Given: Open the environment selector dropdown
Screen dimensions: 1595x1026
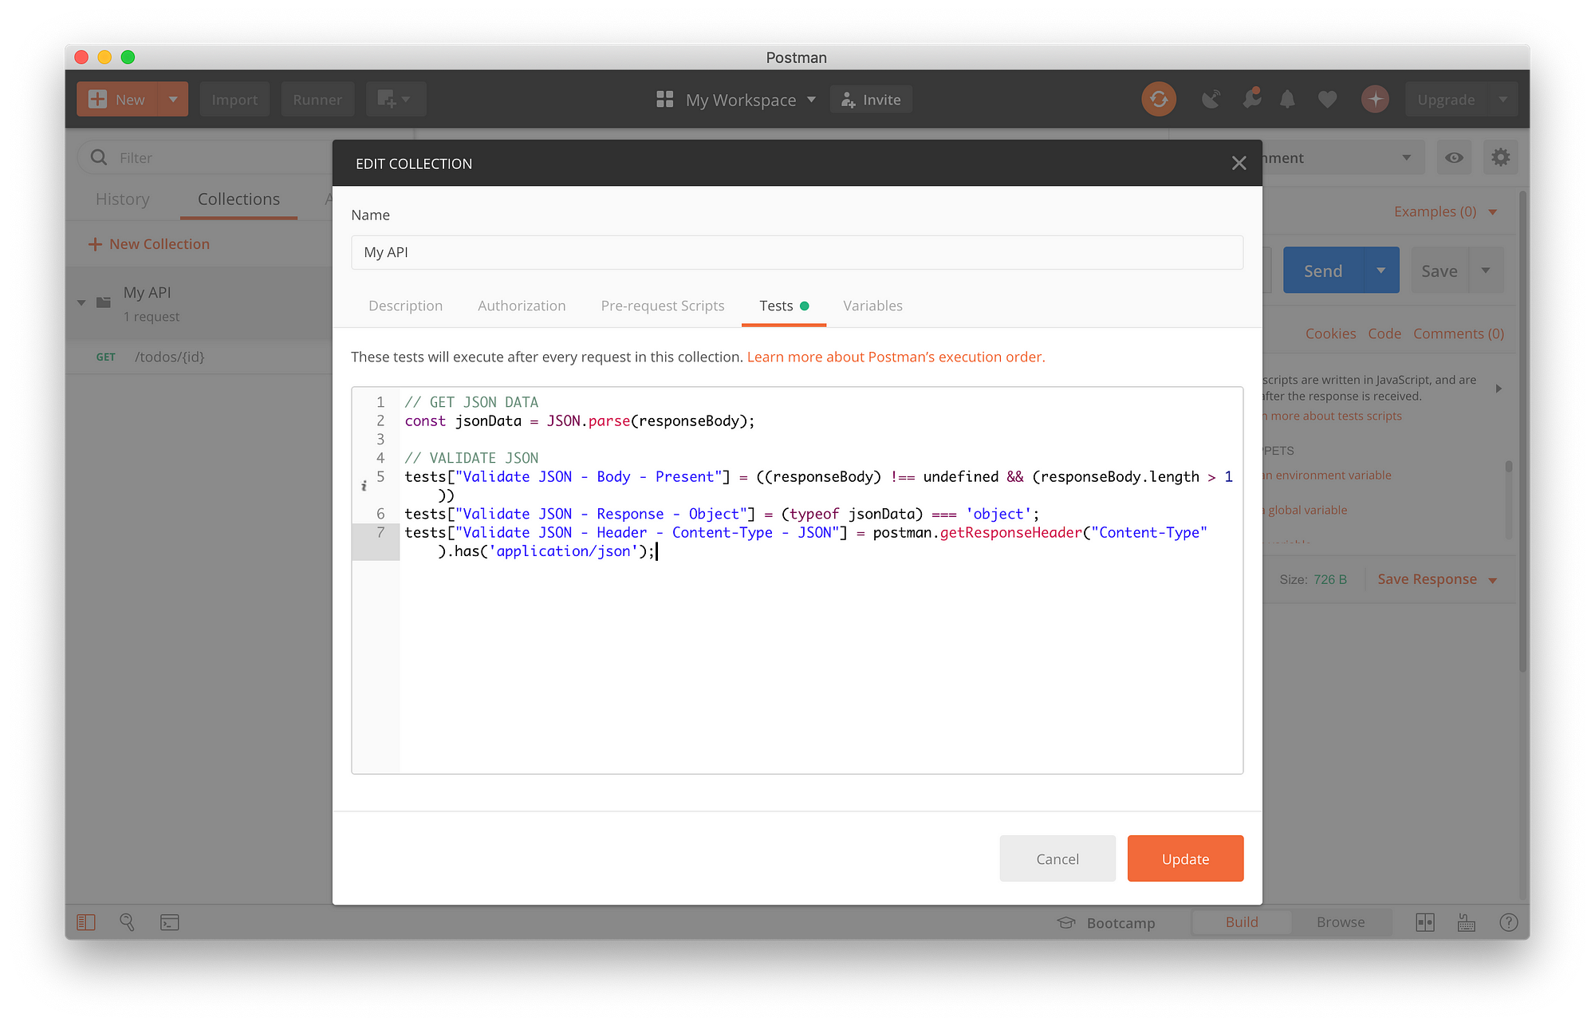Looking at the screenshot, I should pyautogui.click(x=1407, y=158).
